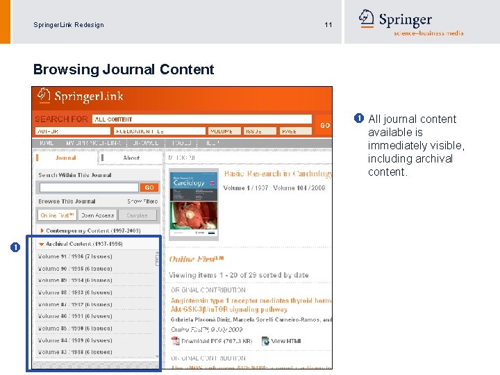The image size is (500, 375).
Task: Toggle the Open Access filter button
Action: click(x=98, y=215)
